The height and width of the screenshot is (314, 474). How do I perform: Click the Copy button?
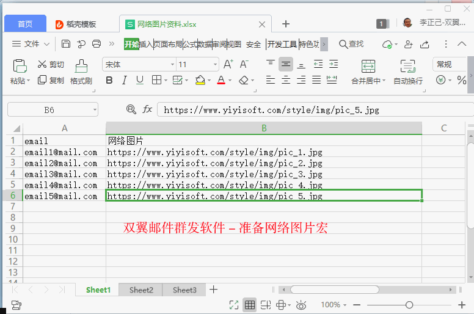(51, 81)
